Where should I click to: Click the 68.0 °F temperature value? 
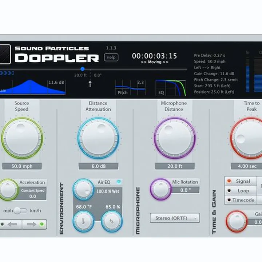(x=84, y=207)
